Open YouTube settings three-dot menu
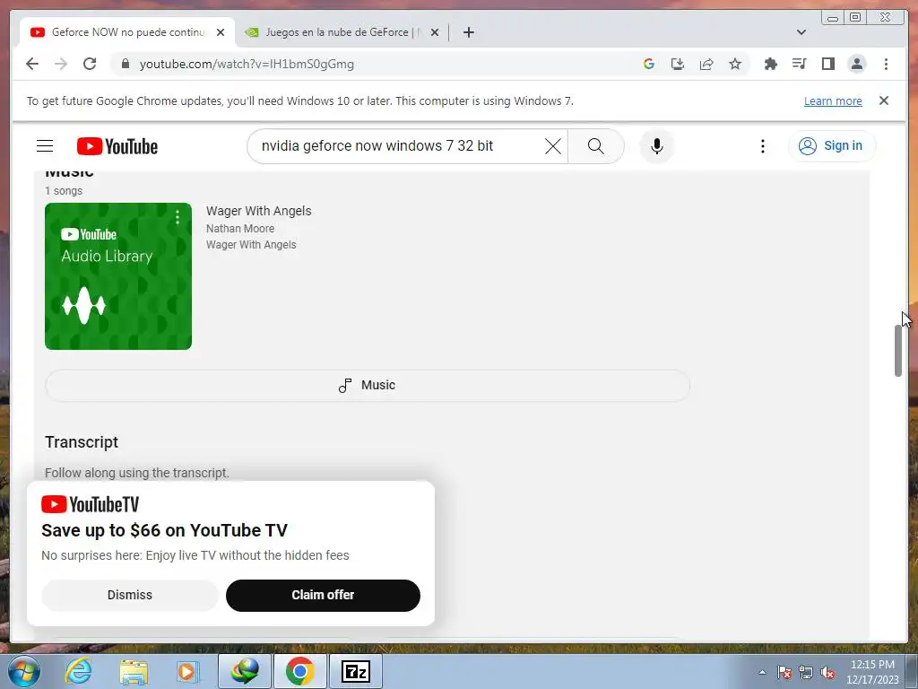918x689 pixels. (x=762, y=146)
